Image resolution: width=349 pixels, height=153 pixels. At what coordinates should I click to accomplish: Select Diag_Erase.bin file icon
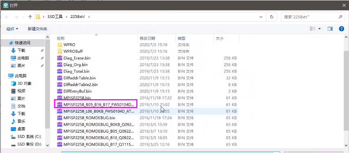(59, 58)
